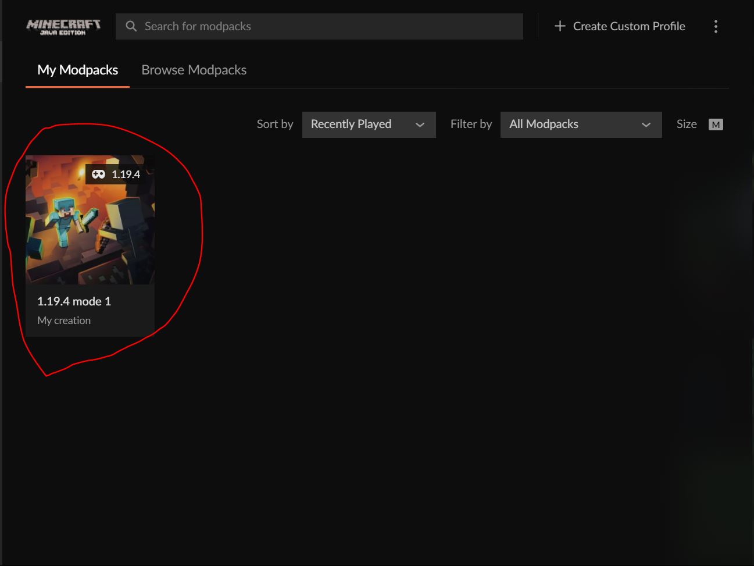Click the Size label

coord(687,124)
